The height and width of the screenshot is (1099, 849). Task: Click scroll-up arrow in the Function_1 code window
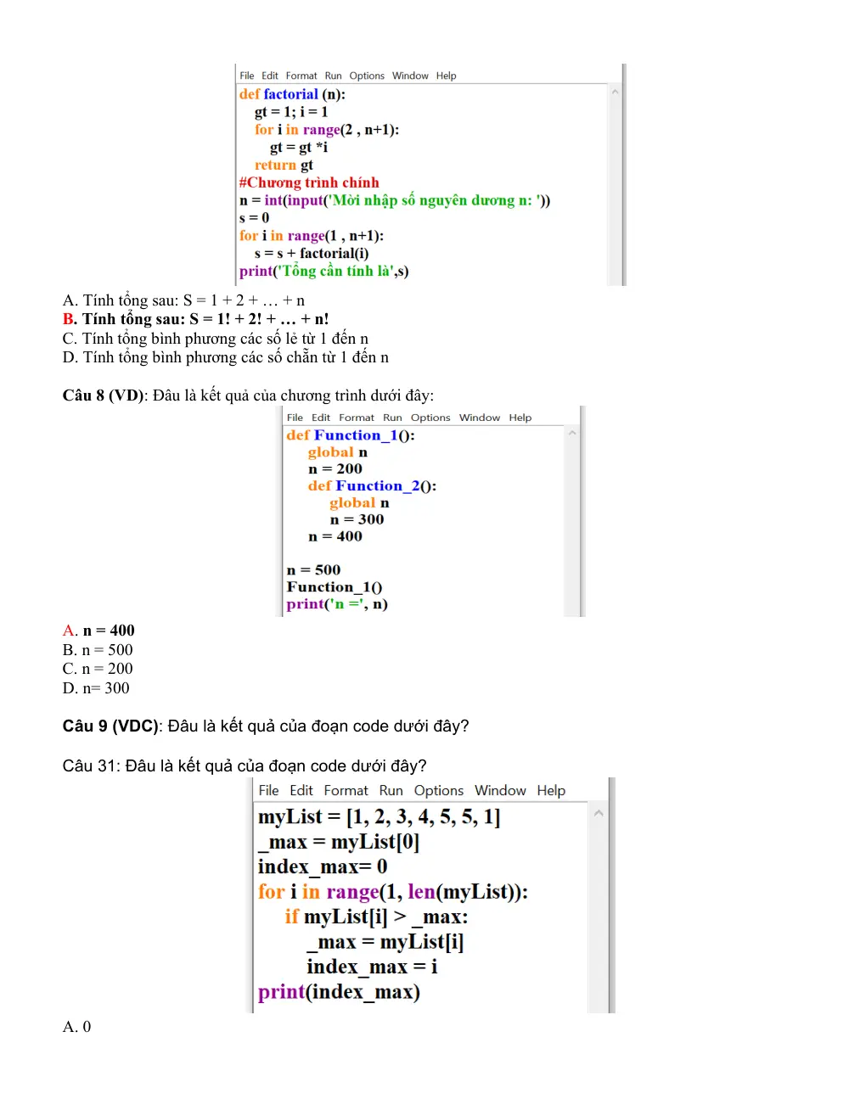[572, 433]
